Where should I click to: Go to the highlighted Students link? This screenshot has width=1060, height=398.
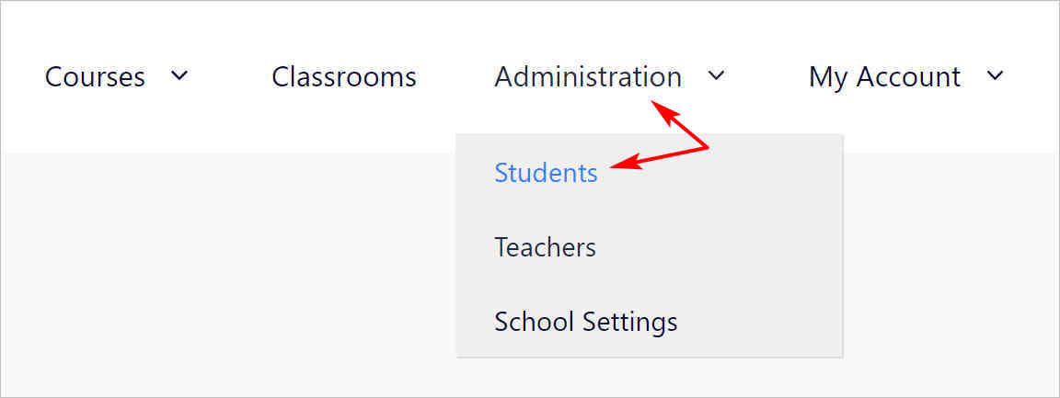547,173
